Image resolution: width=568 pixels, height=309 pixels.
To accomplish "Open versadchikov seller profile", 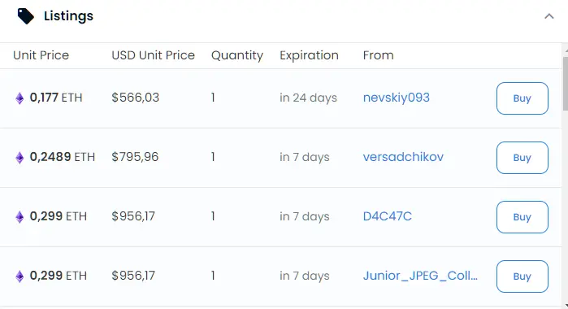I will [x=403, y=157].
